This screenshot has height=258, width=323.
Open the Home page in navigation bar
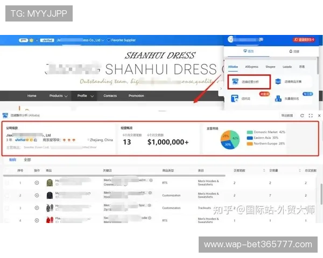coord(32,96)
